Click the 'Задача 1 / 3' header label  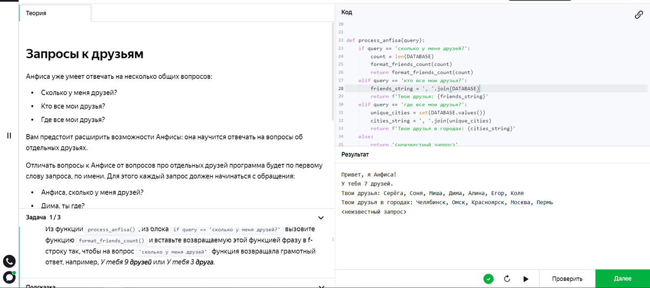pyautogui.click(x=43, y=217)
